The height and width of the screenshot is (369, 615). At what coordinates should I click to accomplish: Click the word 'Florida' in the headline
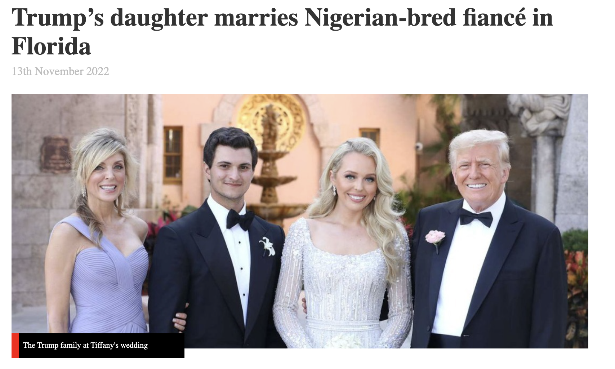(51, 46)
